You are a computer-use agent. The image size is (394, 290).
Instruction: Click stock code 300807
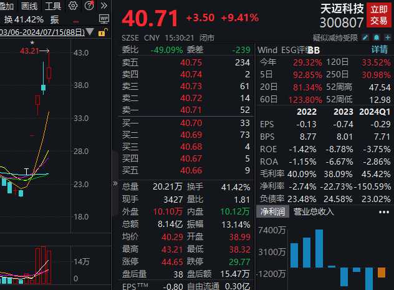point(342,22)
